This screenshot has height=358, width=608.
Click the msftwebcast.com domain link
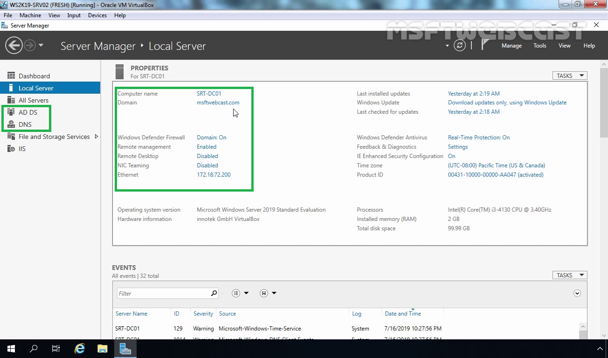218,103
